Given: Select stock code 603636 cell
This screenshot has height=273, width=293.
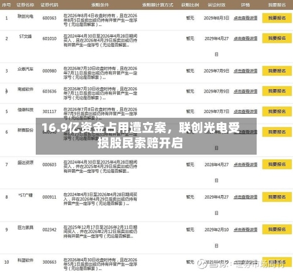Looking at the screenshot, I should (x=49, y=91).
